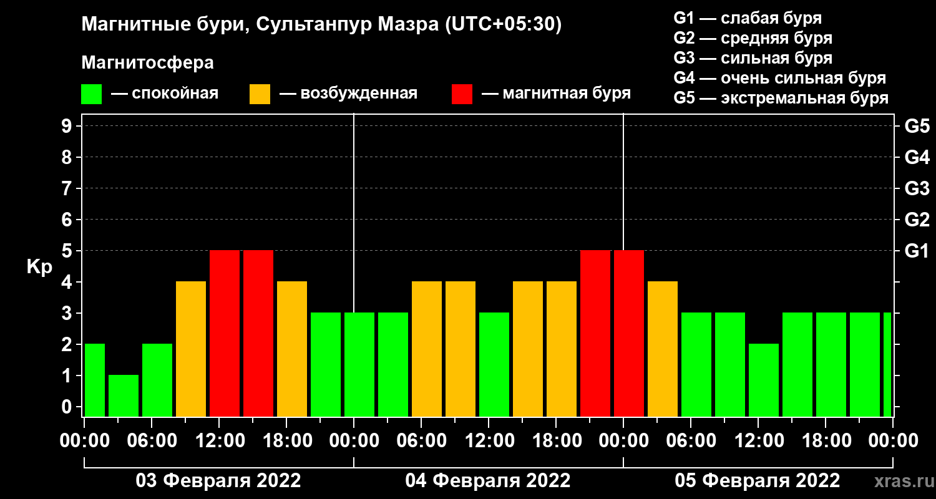Click the orange 'возбужденная' legend swatch
The image size is (936, 499).
click(260, 94)
